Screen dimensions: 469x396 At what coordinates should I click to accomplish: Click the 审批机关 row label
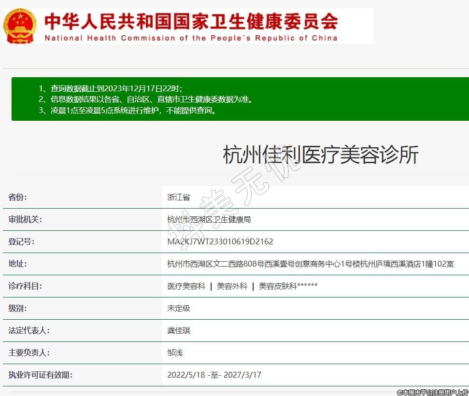click(25, 219)
